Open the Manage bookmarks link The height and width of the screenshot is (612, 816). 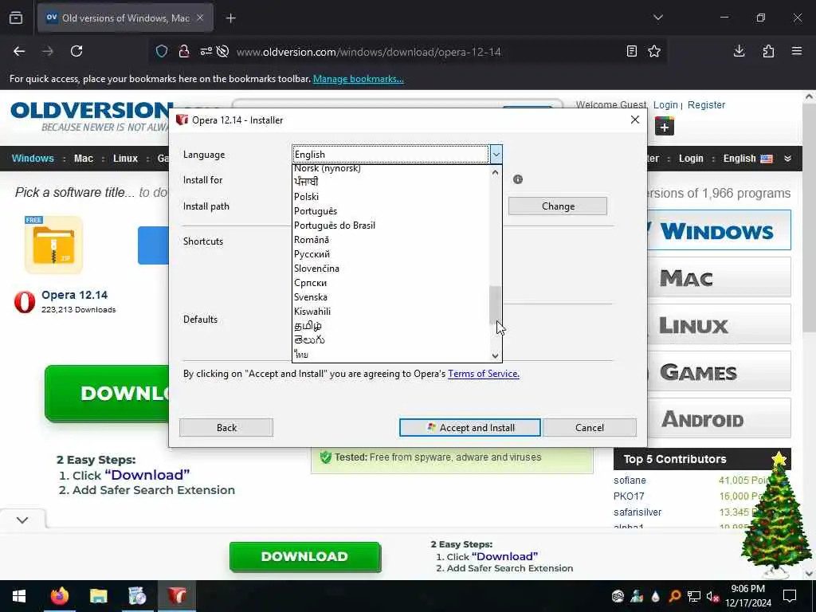[358, 79]
